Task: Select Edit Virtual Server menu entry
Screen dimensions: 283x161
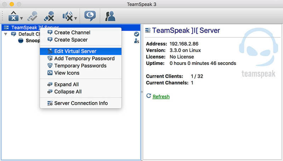Action: tap(81, 51)
